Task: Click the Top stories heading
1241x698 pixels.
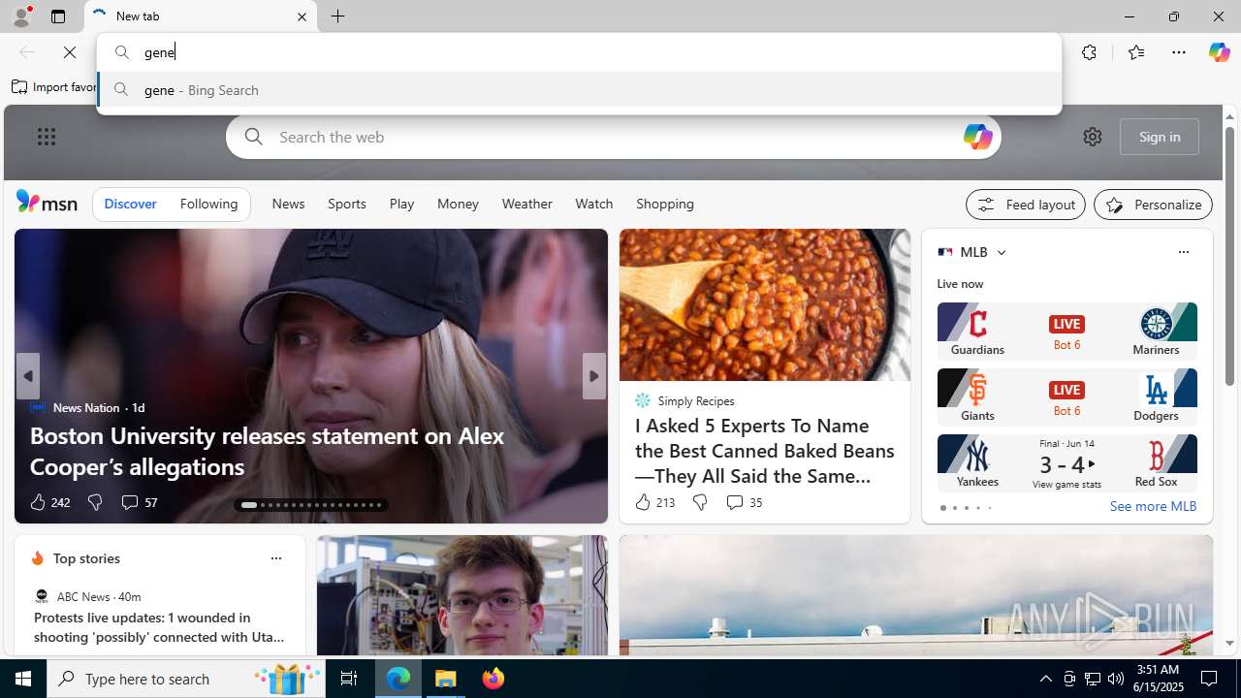Action: 86,558
